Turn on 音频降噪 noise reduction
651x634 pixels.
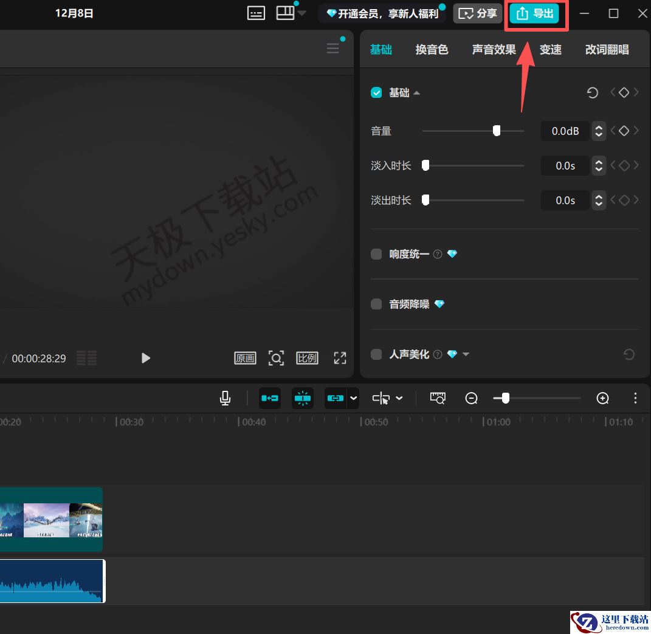(376, 304)
